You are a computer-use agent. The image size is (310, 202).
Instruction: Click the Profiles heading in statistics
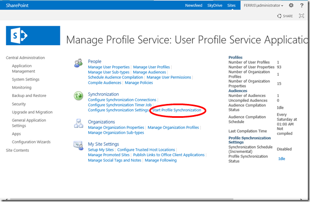coord(236,58)
